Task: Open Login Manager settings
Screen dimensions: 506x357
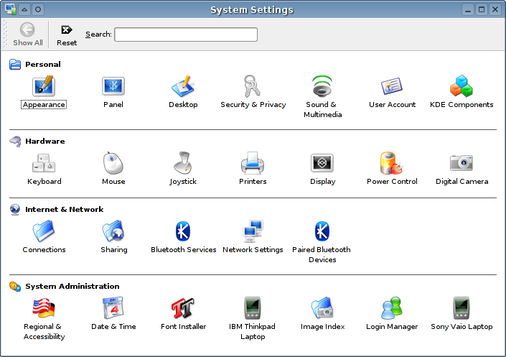Action: point(392,310)
